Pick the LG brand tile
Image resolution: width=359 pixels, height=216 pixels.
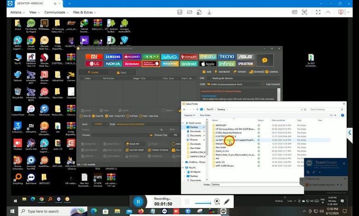tap(94, 64)
